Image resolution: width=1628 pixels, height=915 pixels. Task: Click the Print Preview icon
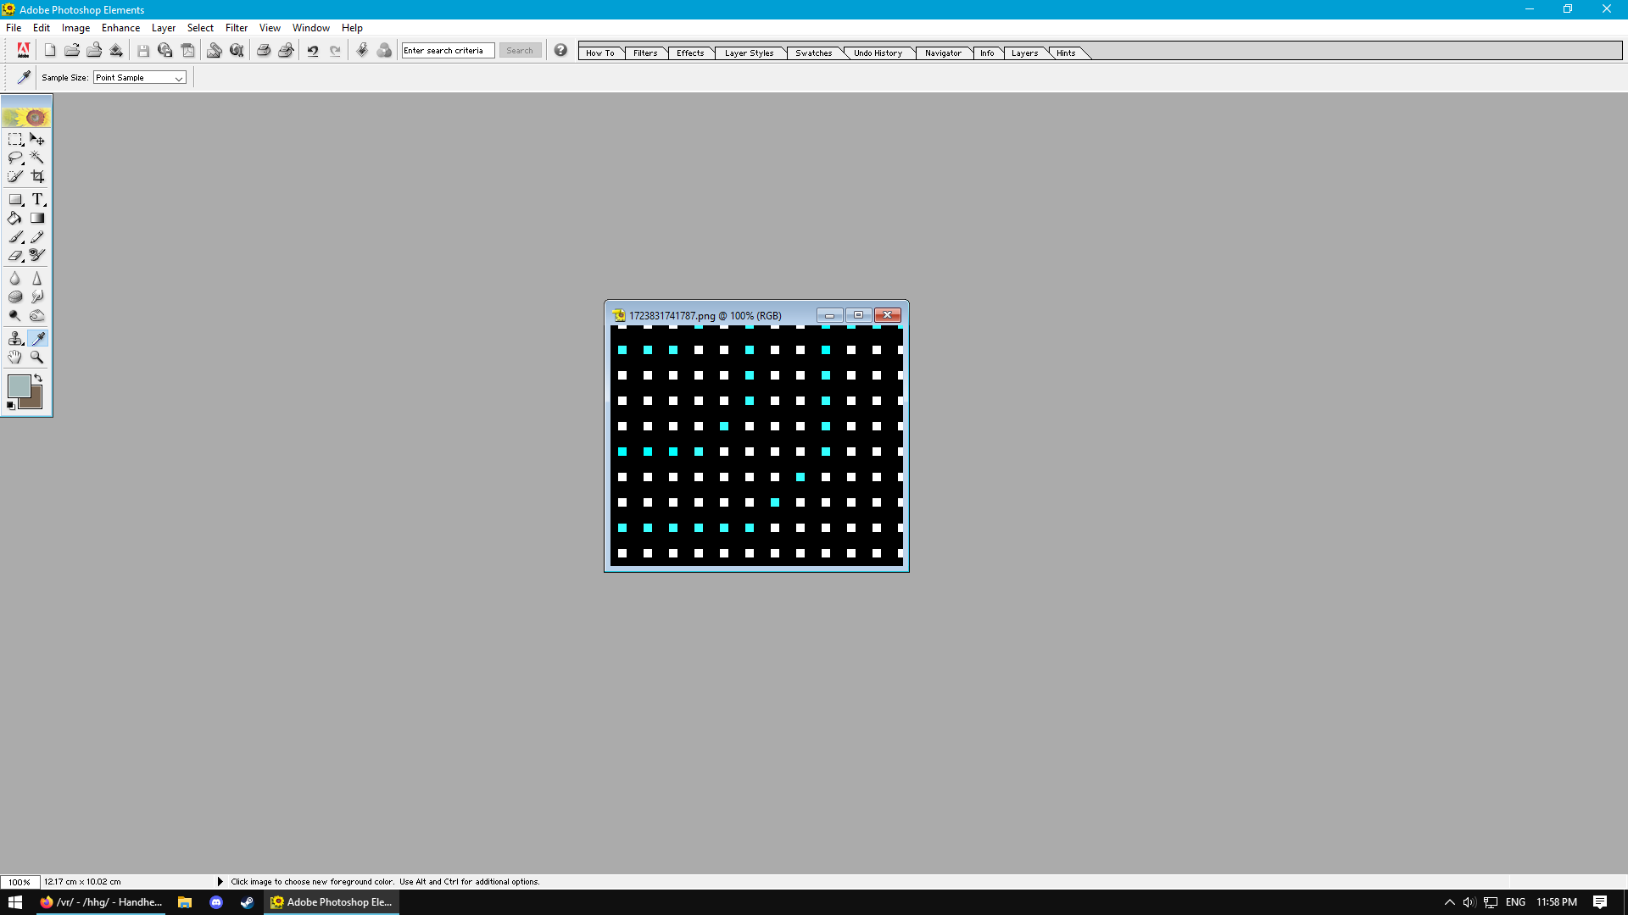tap(286, 51)
